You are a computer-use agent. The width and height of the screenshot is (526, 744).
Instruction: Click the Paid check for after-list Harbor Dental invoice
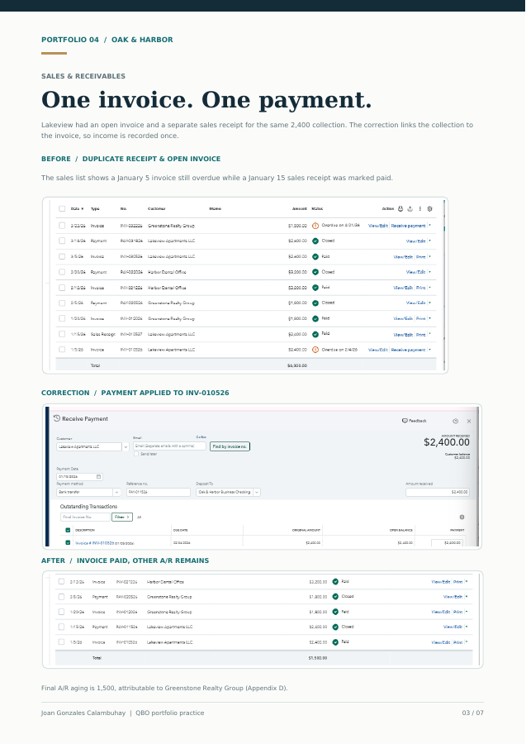(335, 582)
